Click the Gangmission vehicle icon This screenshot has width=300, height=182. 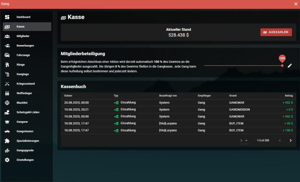7,131
